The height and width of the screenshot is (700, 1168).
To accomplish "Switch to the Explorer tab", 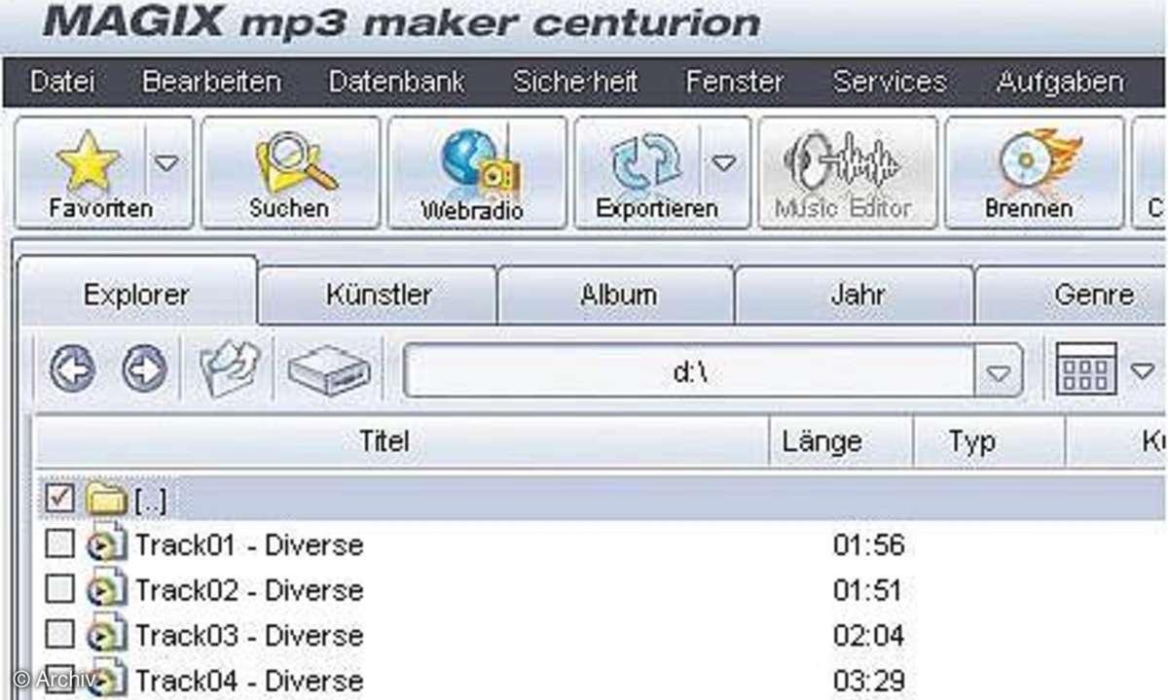I will 137,293.
